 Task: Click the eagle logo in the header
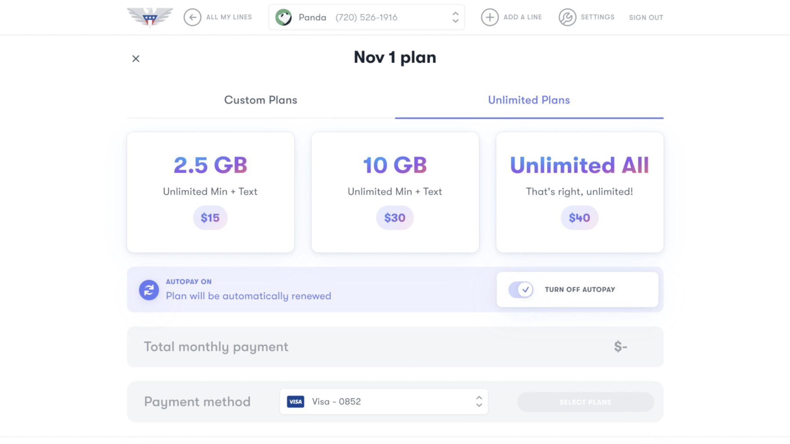149,17
